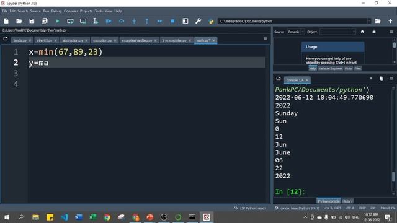397x223 pixels.
Task: Start debugging the file
Action: pyautogui.click(x=109, y=21)
